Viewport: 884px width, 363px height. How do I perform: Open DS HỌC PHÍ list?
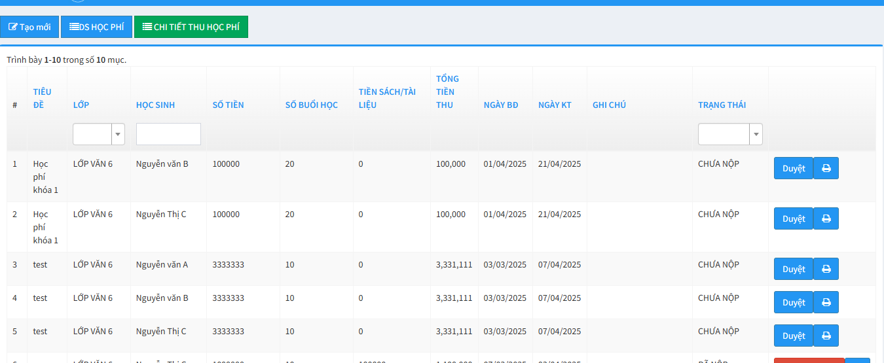96,27
